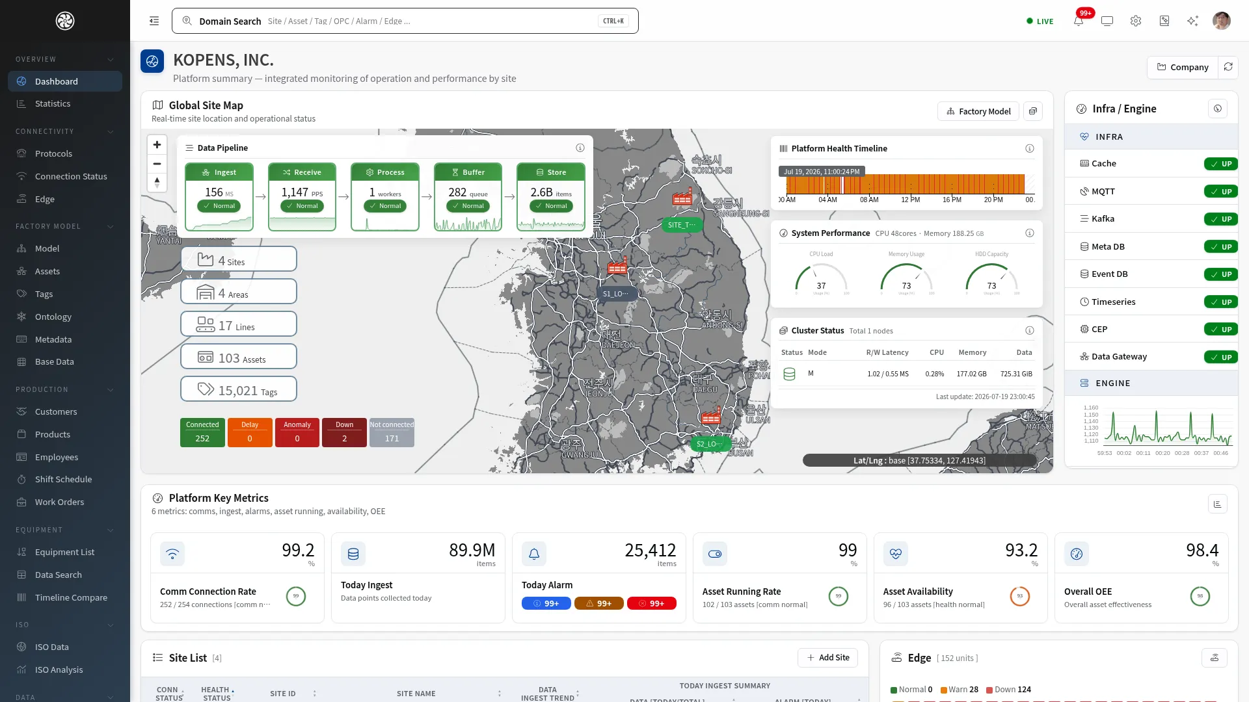Screen dimensions: 1249x702
Task: Click the AI sparkle icon
Action: point(1192,21)
